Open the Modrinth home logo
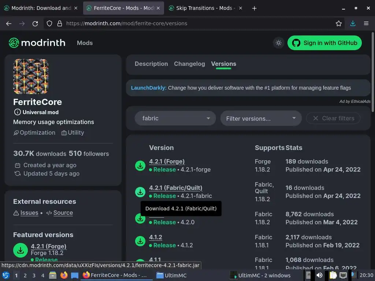Viewport: 375px width, 281px height. click(x=37, y=43)
